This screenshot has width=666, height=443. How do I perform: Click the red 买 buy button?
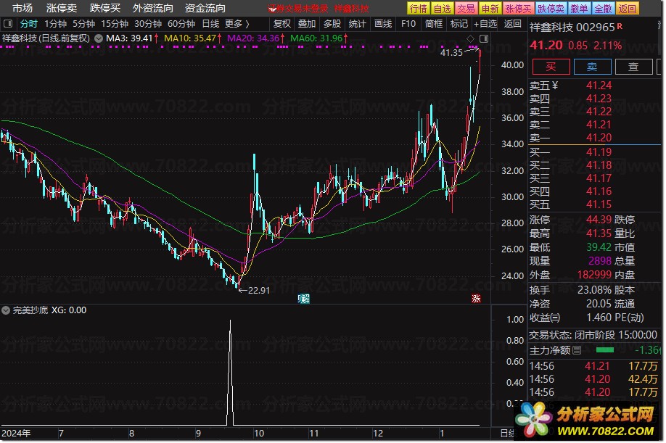(551, 67)
